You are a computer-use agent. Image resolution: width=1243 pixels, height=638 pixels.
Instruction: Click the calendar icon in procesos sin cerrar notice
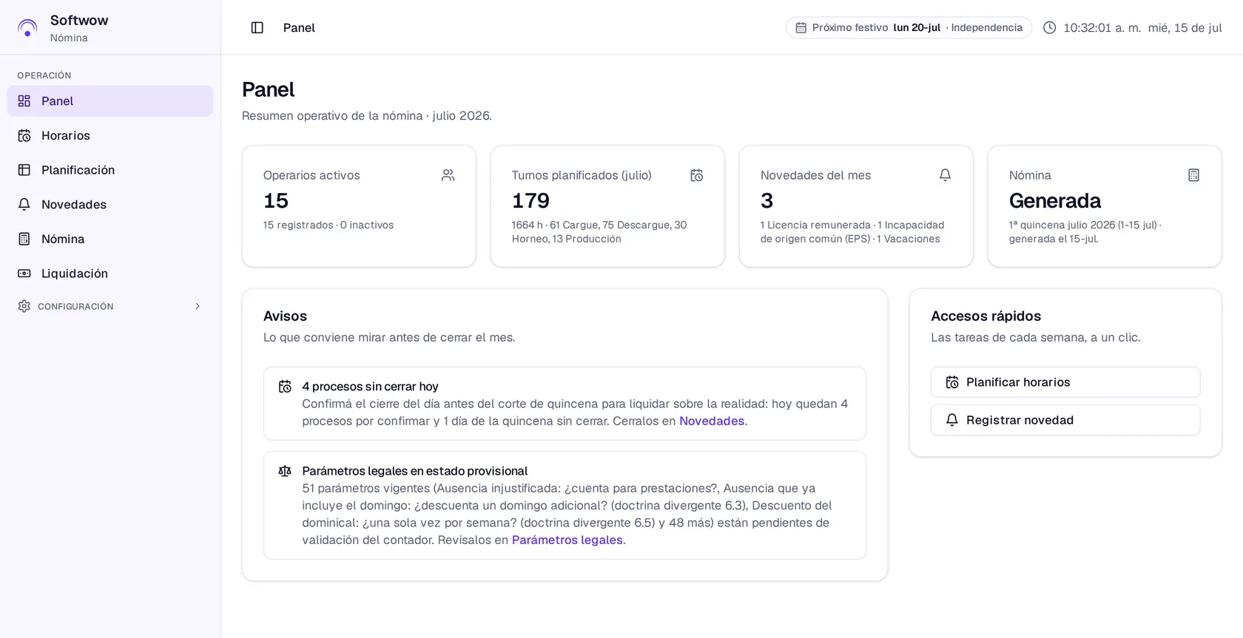[285, 387]
